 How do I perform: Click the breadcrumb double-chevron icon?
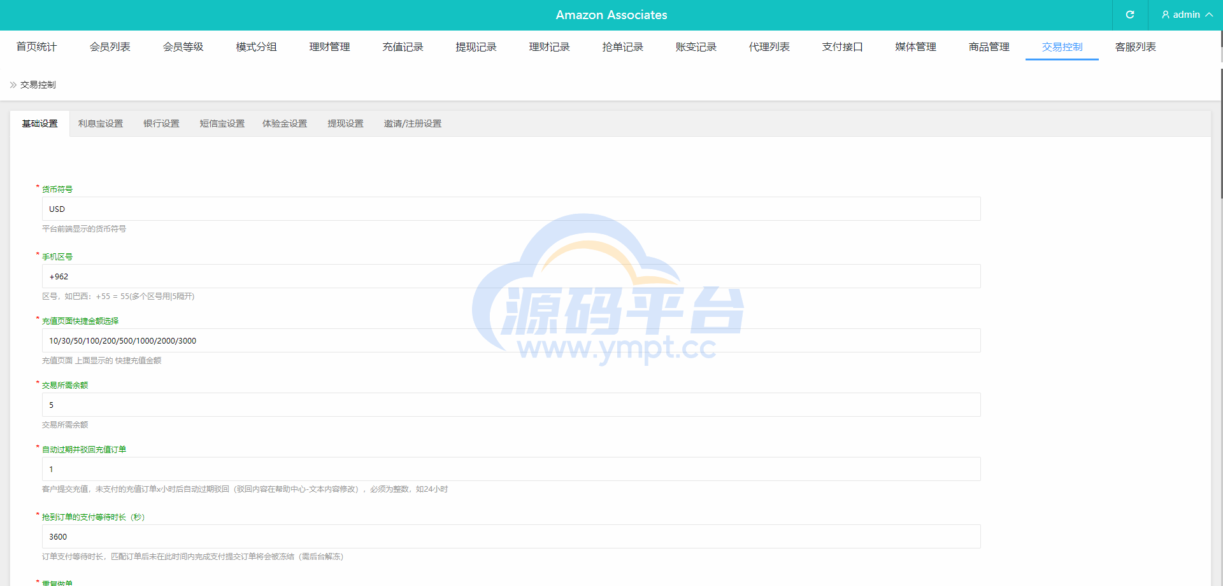pyautogui.click(x=13, y=85)
